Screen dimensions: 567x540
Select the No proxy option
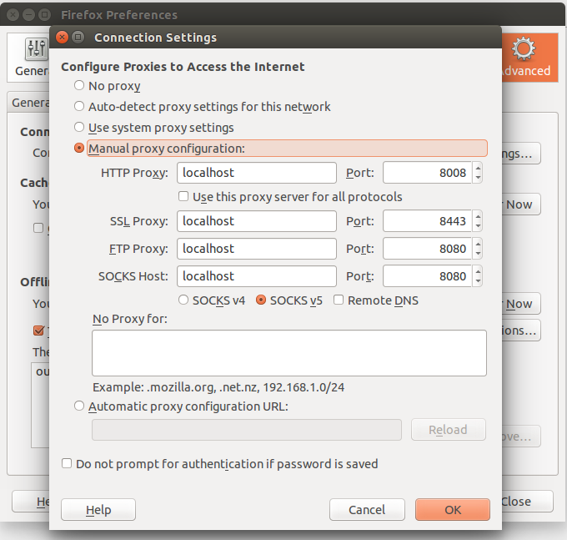79,86
